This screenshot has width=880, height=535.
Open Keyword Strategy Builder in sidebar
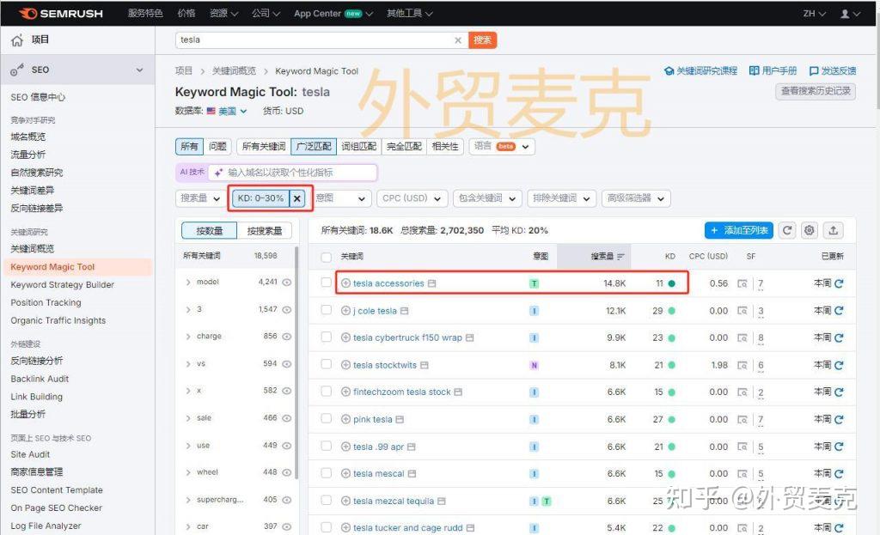pos(62,285)
